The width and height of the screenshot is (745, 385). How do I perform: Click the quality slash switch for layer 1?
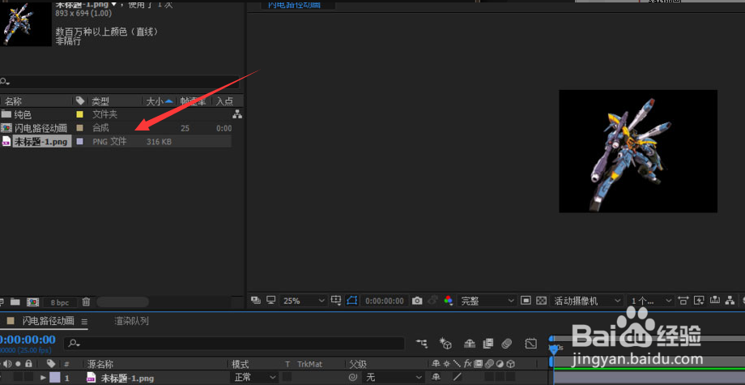coord(457,378)
